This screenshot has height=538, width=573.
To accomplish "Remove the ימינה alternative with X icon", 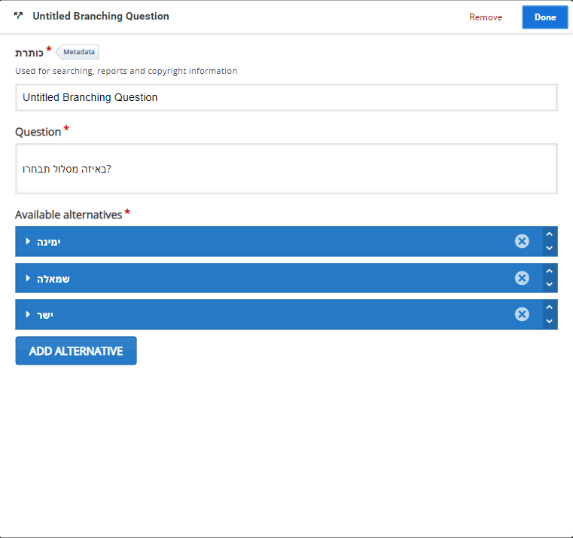I will (522, 241).
